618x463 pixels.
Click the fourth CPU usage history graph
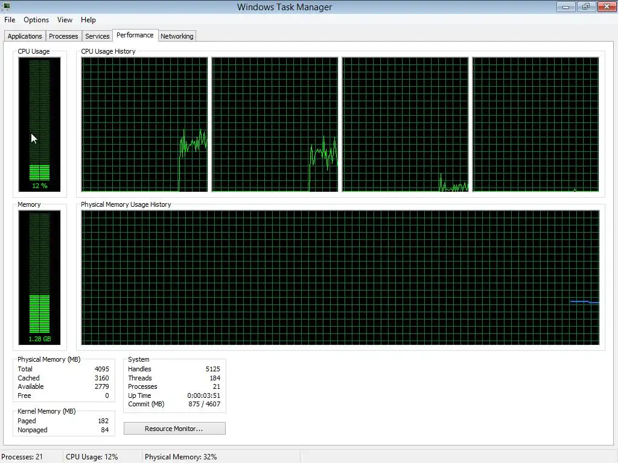click(x=536, y=124)
